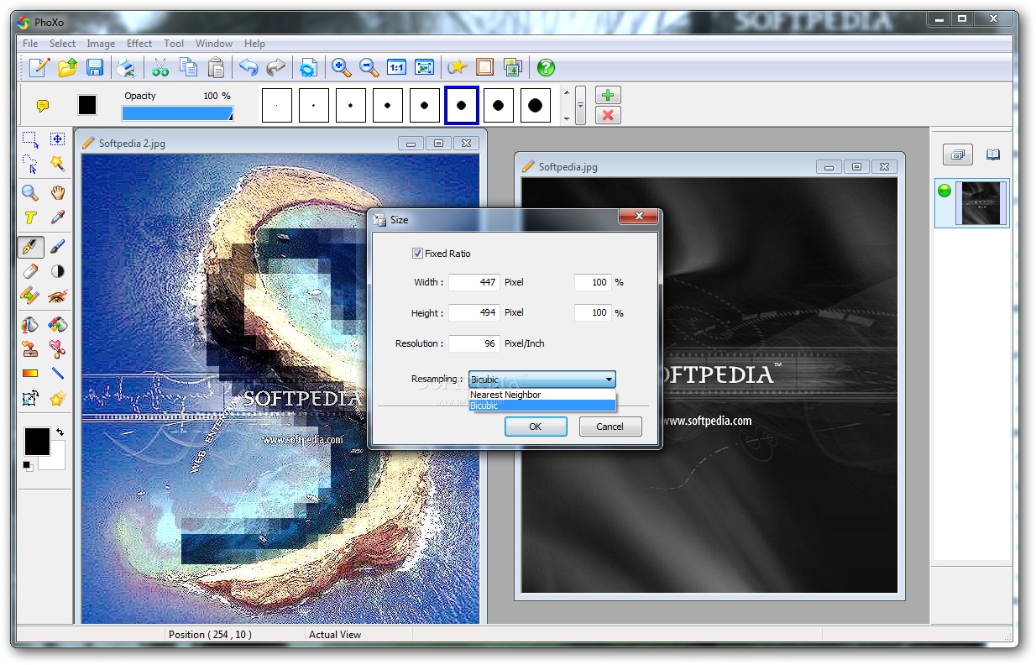Select the layer thumbnail in right panel
The image size is (1036, 665).
pos(981,203)
